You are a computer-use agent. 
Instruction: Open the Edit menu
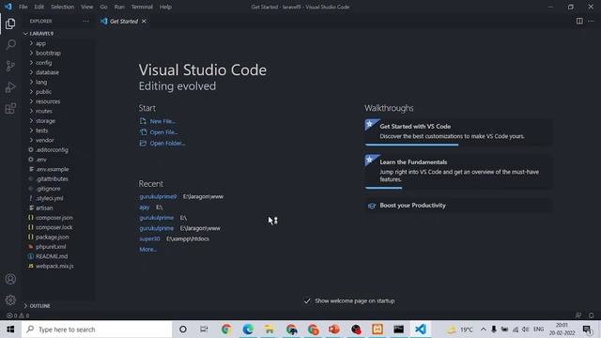[x=39, y=7]
